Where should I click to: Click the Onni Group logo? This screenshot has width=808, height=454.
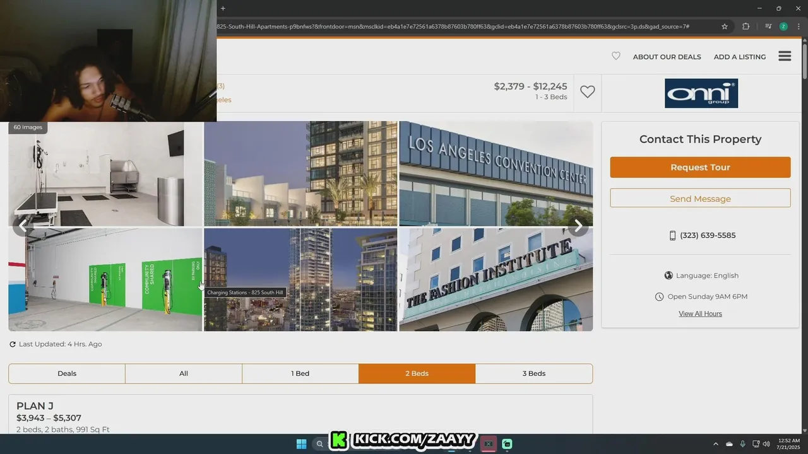coord(701,93)
